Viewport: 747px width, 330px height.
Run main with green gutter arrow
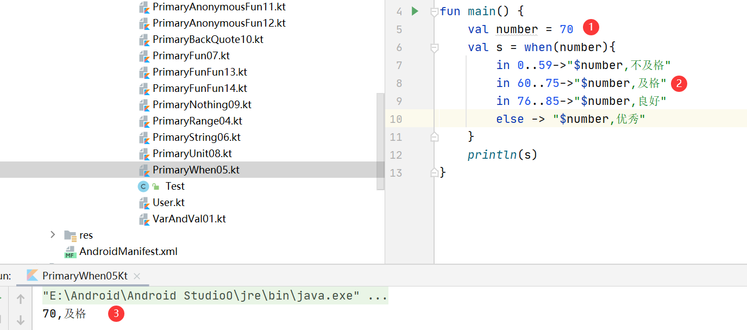pos(415,11)
